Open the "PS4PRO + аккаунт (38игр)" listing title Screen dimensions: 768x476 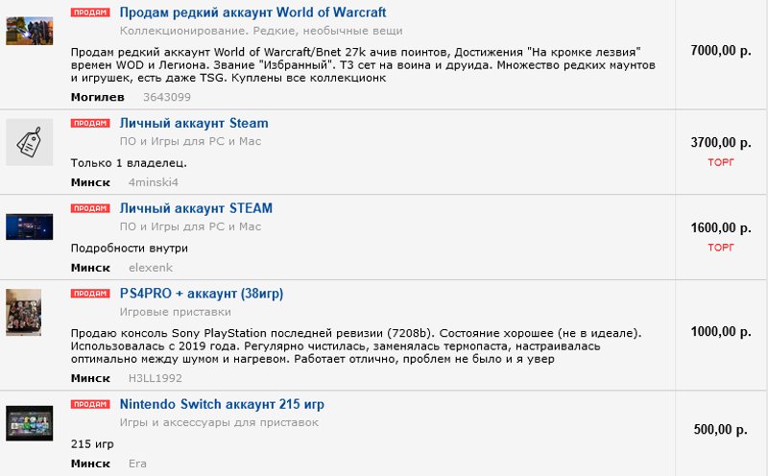(x=201, y=294)
